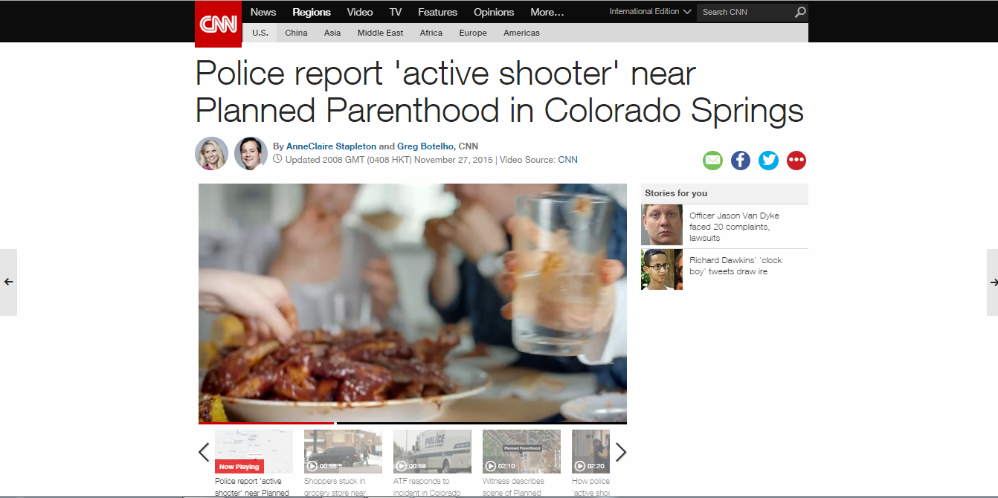Image resolution: width=998 pixels, height=498 pixels.
Task: Click the search magnifier icon
Action: coord(799,12)
